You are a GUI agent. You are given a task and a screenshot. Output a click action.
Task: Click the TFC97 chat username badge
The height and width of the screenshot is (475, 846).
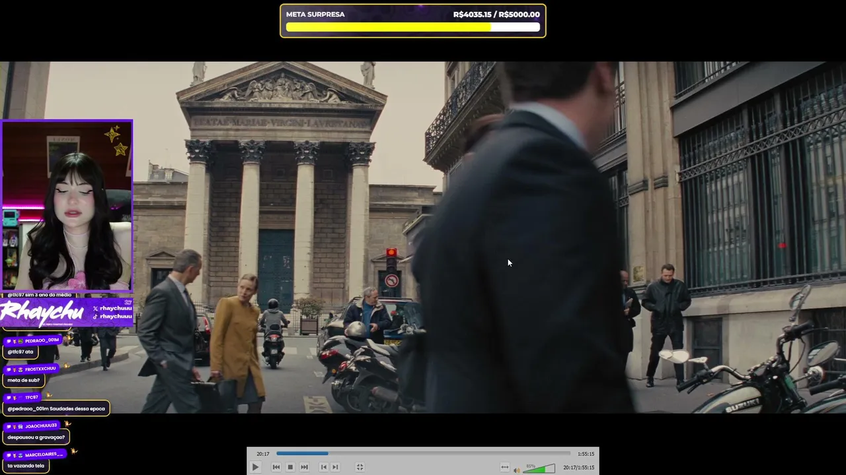pos(23,397)
